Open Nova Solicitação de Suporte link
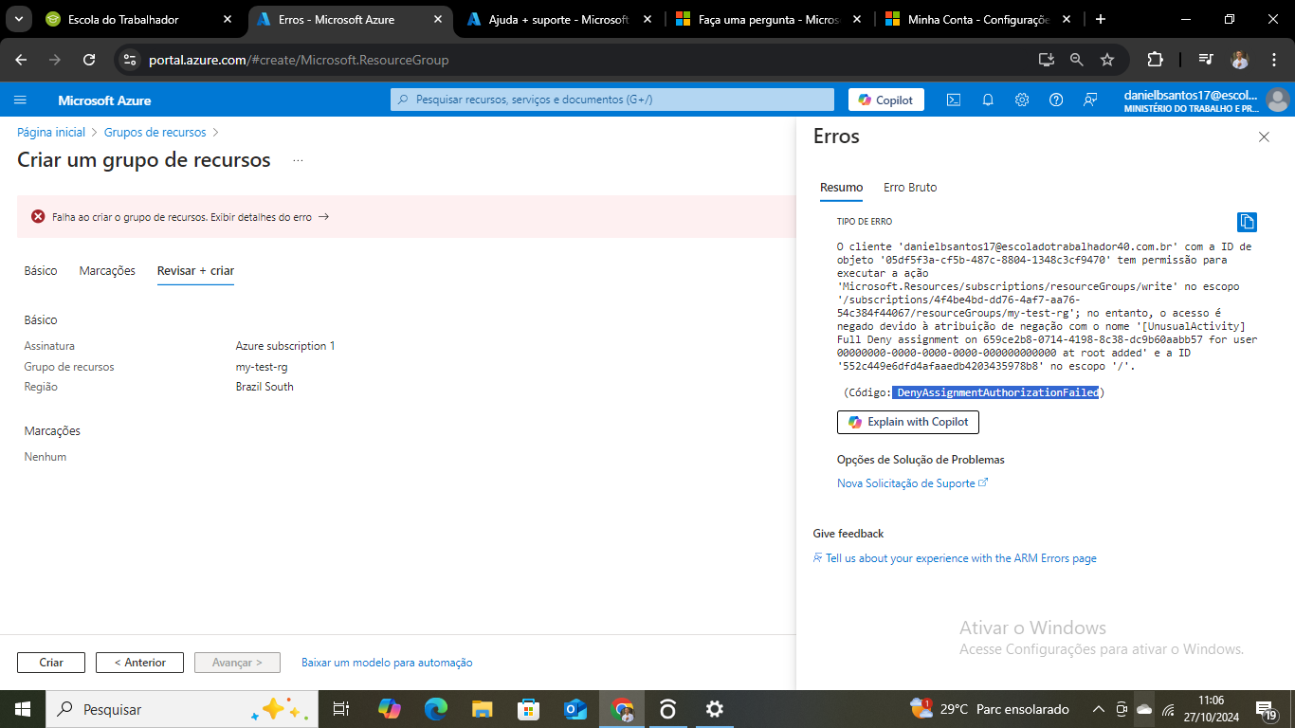1295x728 pixels. click(x=912, y=483)
